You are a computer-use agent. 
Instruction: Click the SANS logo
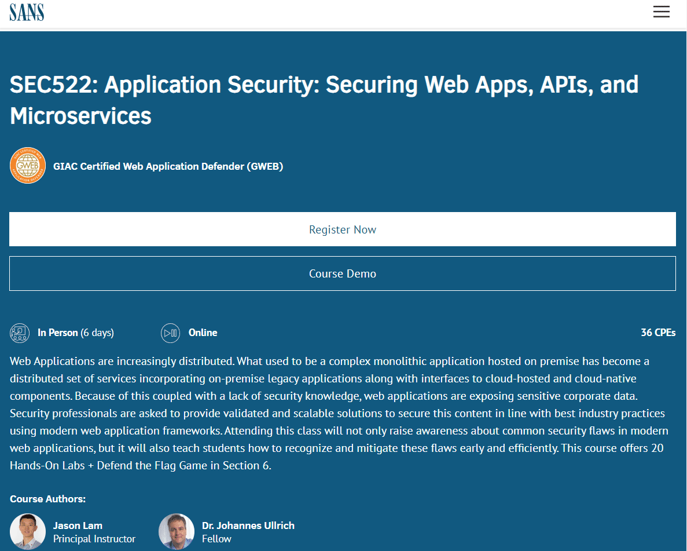[x=27, y=12]
